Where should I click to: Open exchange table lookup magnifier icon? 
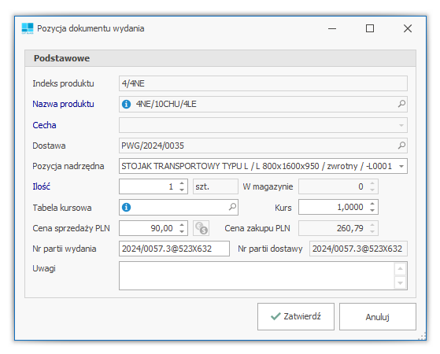232,207
